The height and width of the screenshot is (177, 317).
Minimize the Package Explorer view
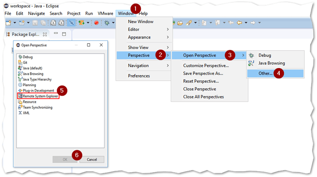[56, 34]
